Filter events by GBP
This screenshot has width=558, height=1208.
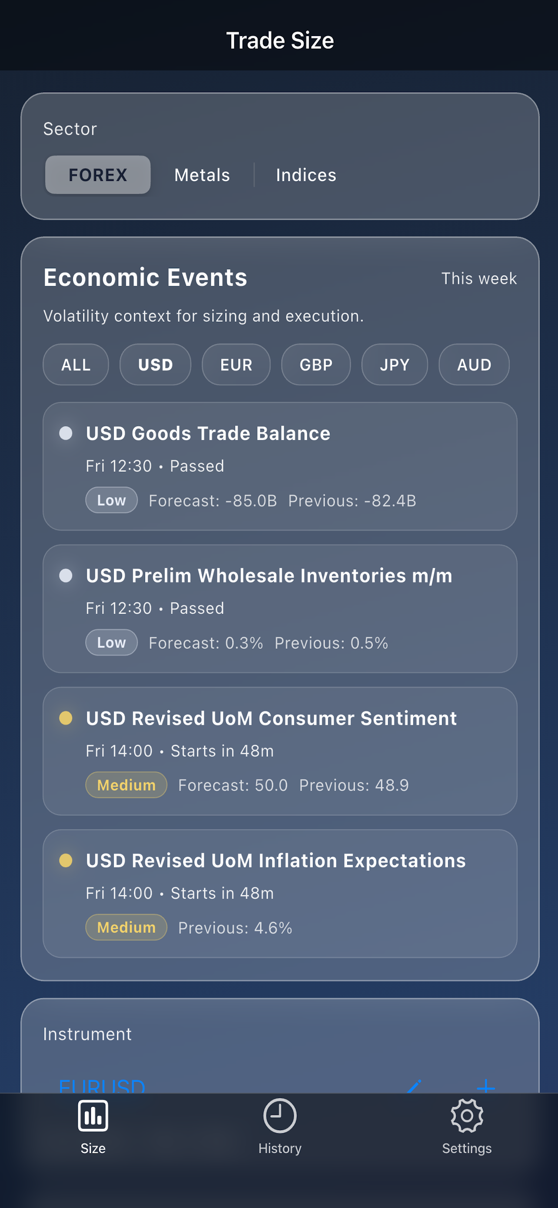tap(316, 364)
